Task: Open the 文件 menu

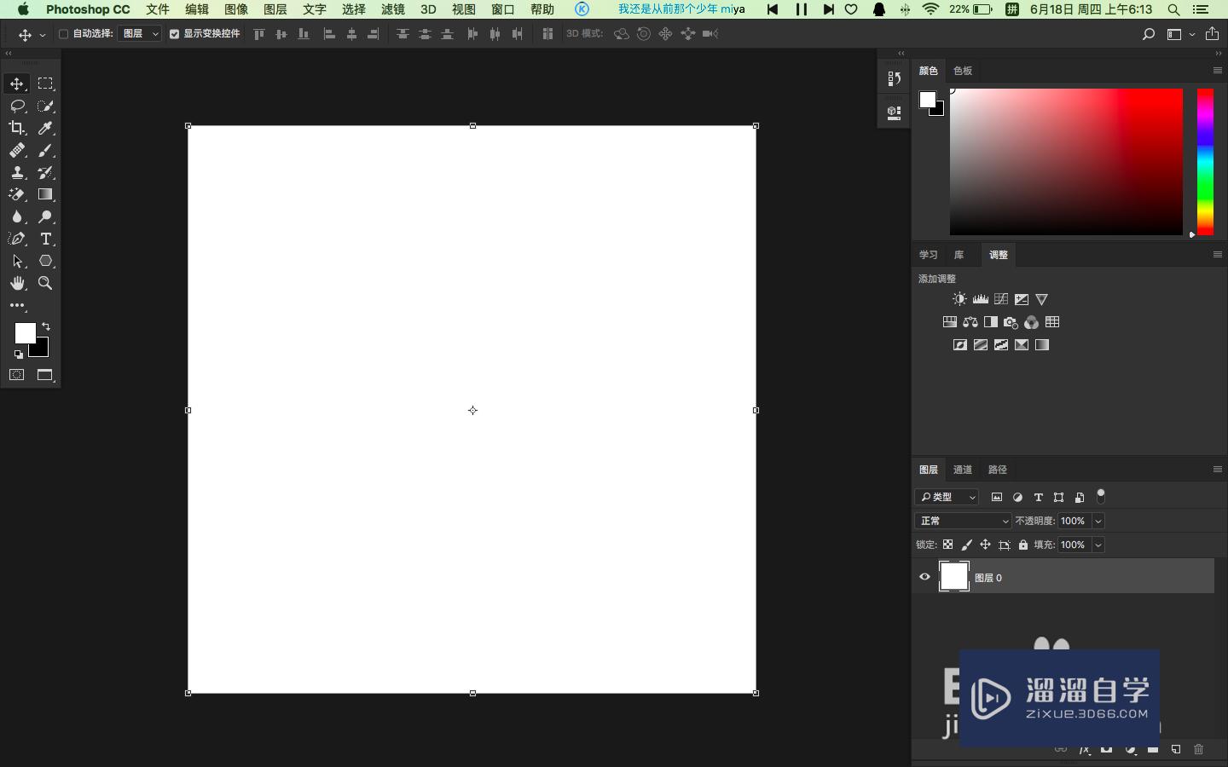Action: [158, 9]
